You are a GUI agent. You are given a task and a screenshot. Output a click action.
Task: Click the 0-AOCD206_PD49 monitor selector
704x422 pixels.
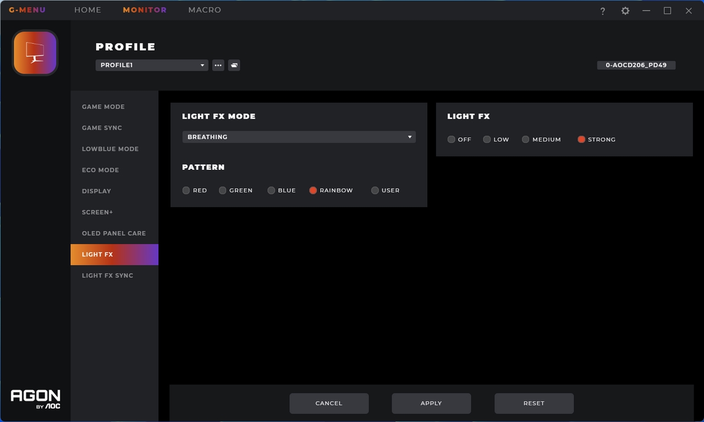[636, 65]
